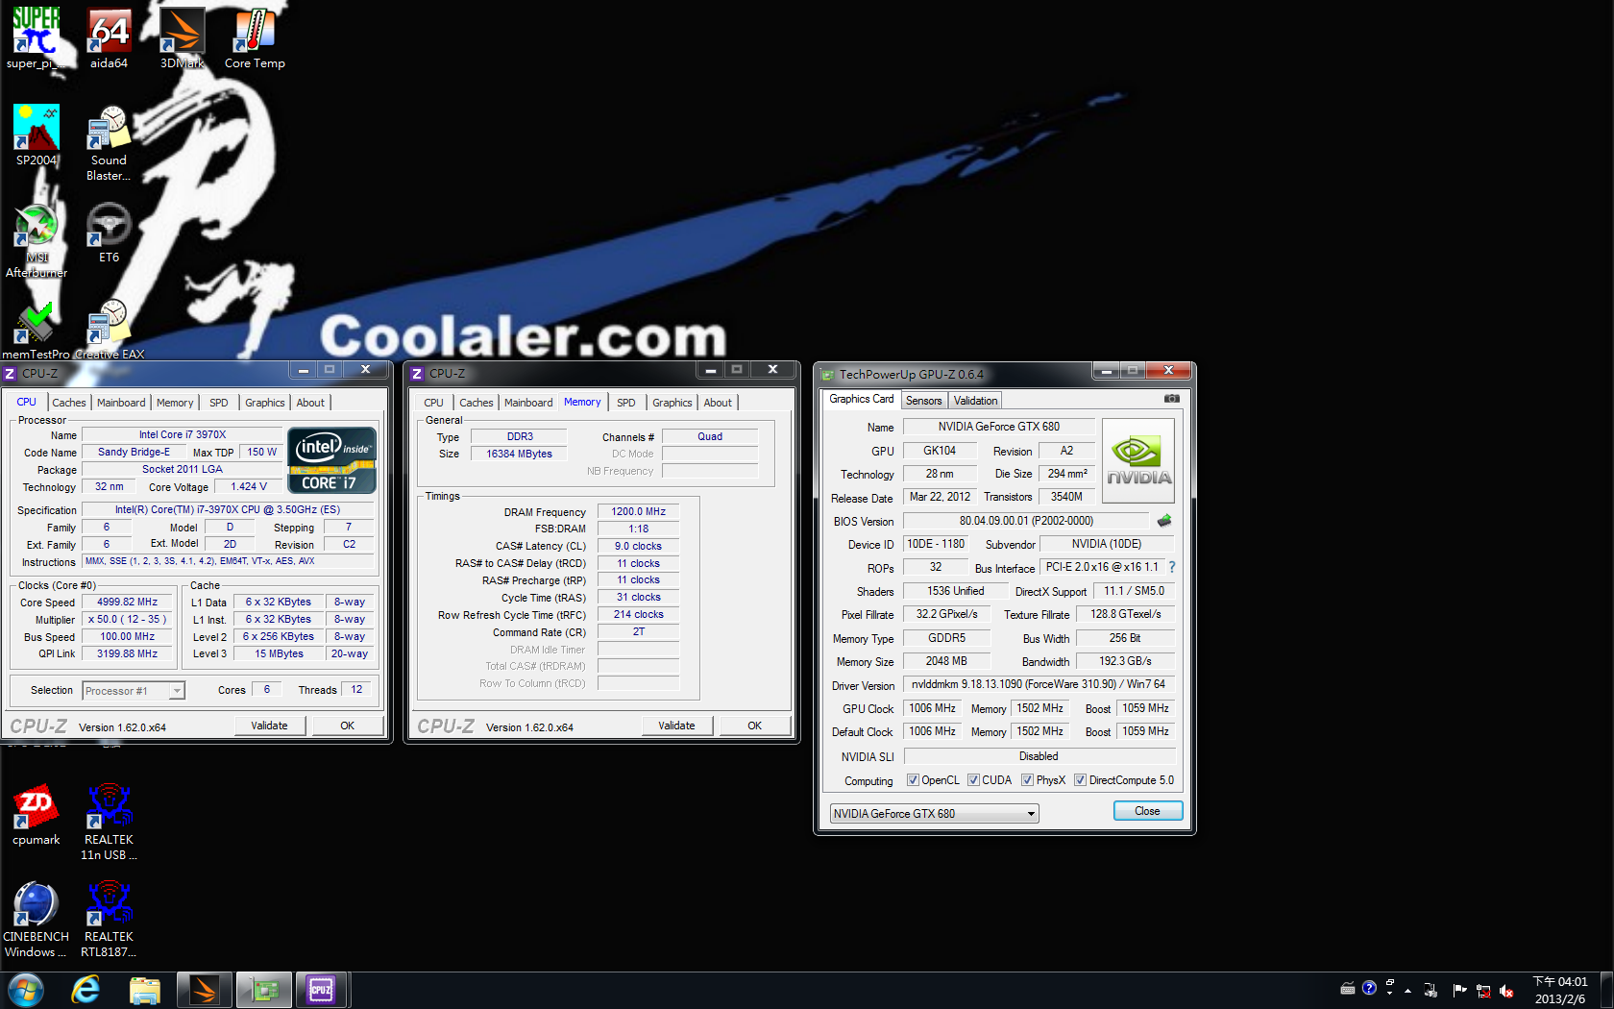Click the Intel Core i7 logo badge
Viewport: 1614px width, 1009px height.
[332, 460]
